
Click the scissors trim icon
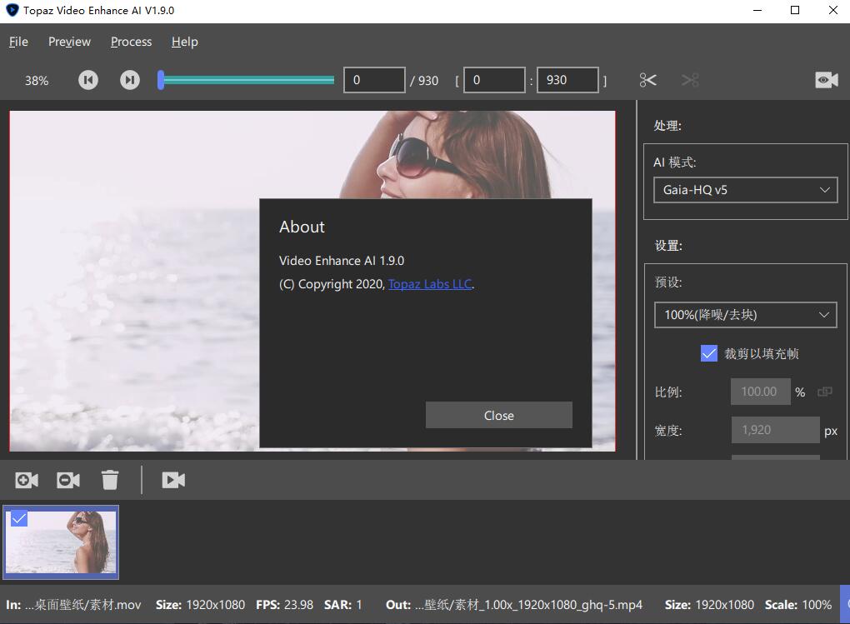(647, 80)
